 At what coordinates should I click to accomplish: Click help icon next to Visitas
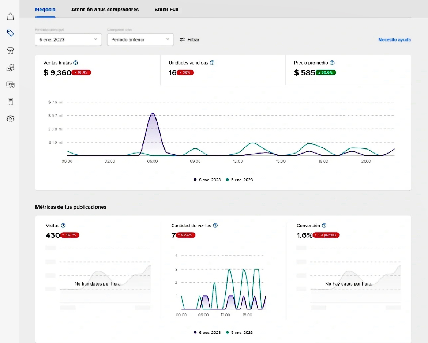click(63, 225)
